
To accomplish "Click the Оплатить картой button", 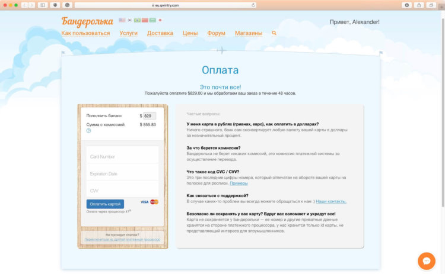I will [x=105, y=204].
